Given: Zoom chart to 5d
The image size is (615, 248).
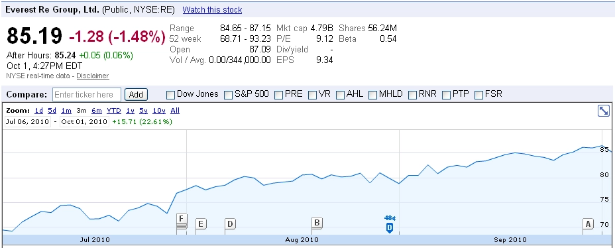Looking at the screenshot, I should [x=52, y=111].
